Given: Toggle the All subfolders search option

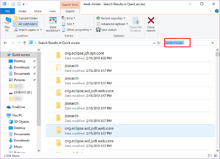Looking at the screenshot, I should [x=26, y=24].
